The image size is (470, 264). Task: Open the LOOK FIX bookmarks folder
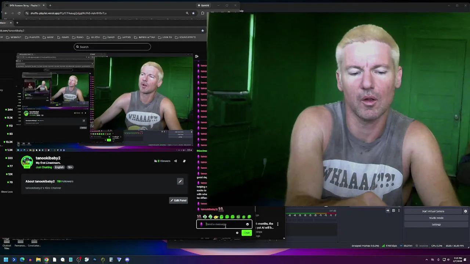[165, 37]
